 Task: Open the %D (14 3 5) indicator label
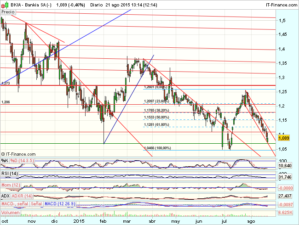23,160
